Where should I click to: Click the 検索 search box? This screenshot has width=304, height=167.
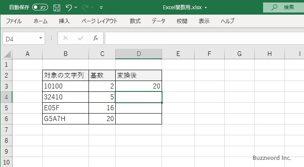coord(284,8)
